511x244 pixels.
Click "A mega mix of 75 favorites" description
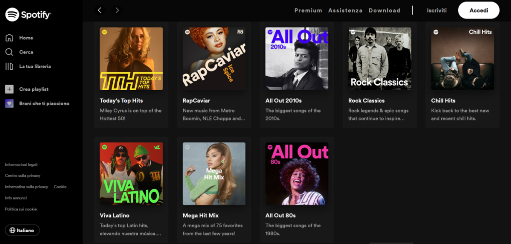(213, 230)
